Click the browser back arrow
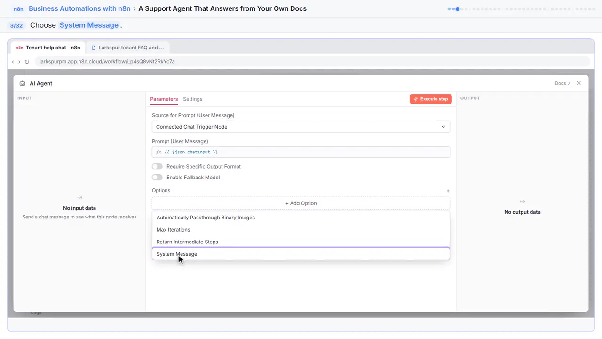The height and width of the screenshot is (339, 602). (13, 62)
